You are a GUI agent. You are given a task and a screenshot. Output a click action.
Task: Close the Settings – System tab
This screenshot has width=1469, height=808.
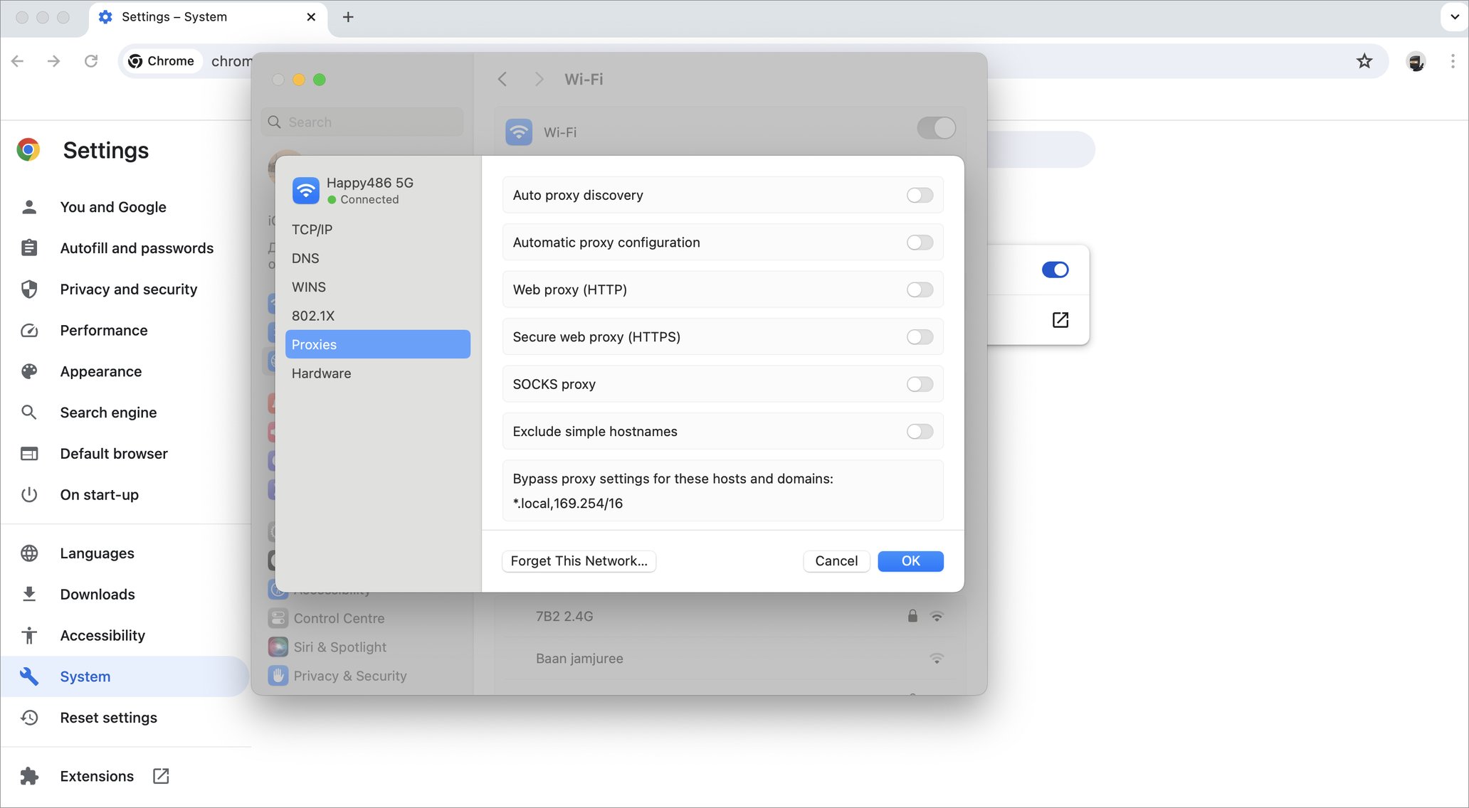(311, 17)
